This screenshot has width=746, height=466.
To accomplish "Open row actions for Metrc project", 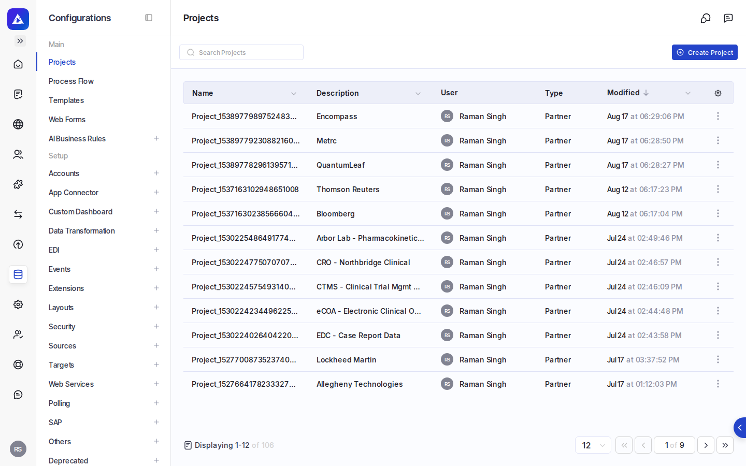I will pos(718,140).
